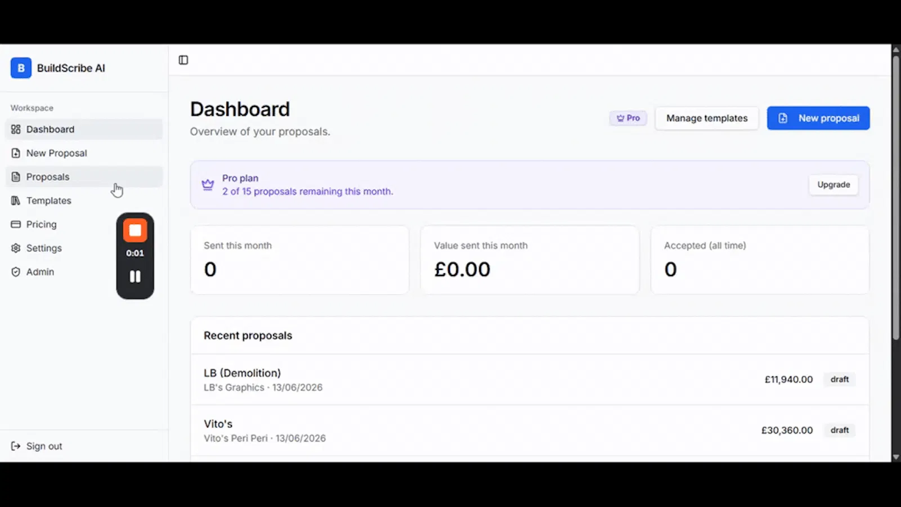Click draft badge on Vito's row
The width and height of the screenshot is (901, 507).
(x=840, y=430)
